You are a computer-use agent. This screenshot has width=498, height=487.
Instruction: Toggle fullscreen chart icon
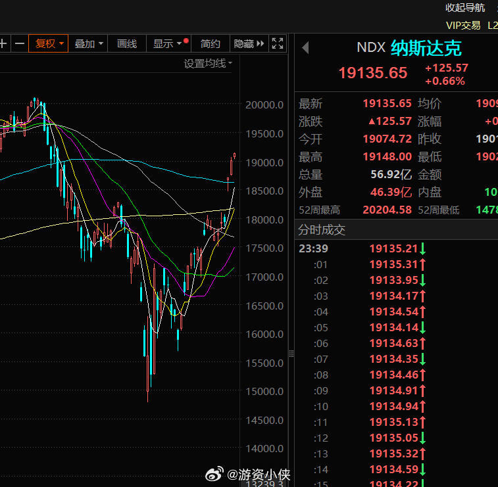(278, 43)
